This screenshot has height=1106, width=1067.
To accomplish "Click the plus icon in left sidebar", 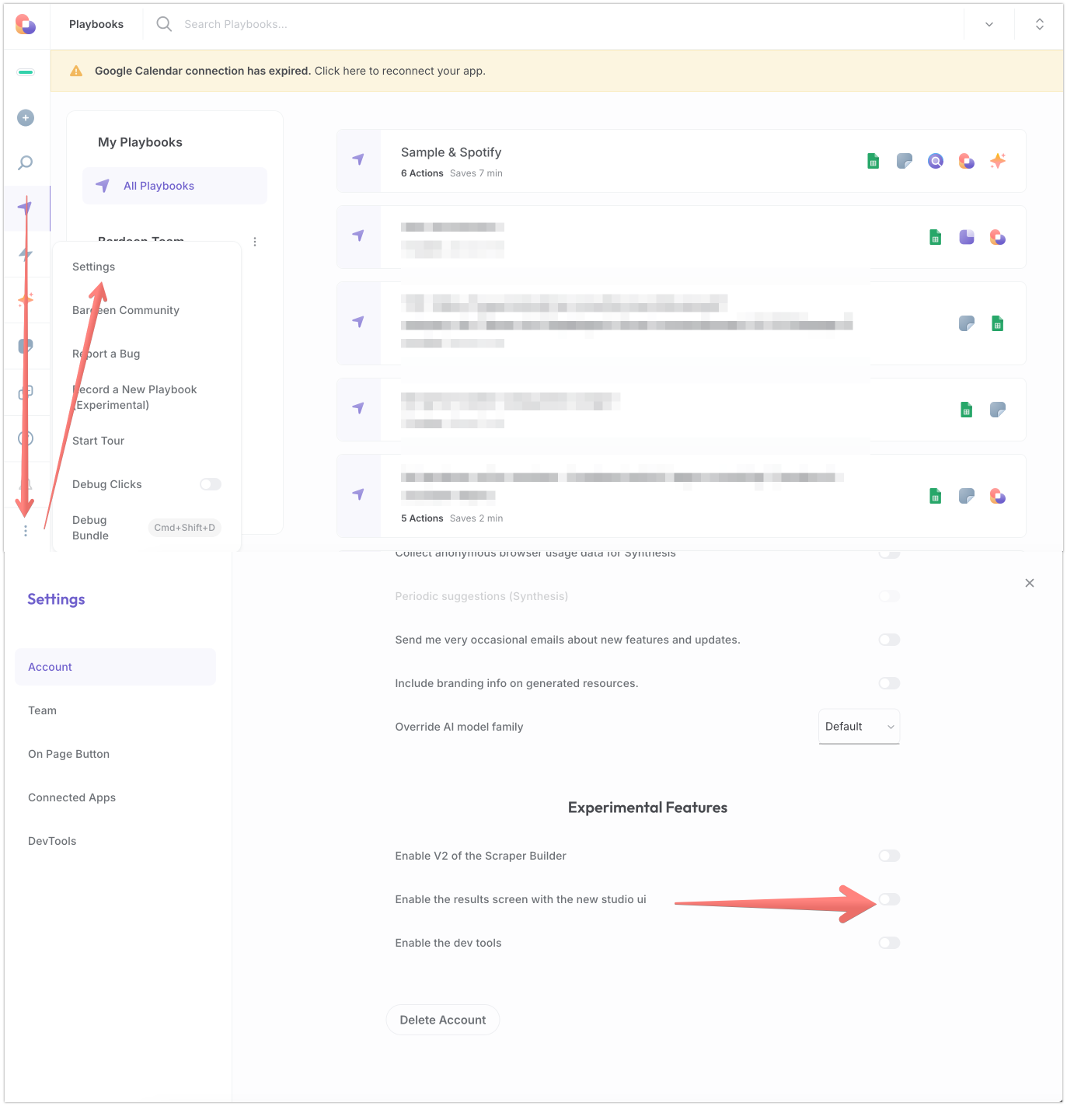I will [x=26, y=117].
